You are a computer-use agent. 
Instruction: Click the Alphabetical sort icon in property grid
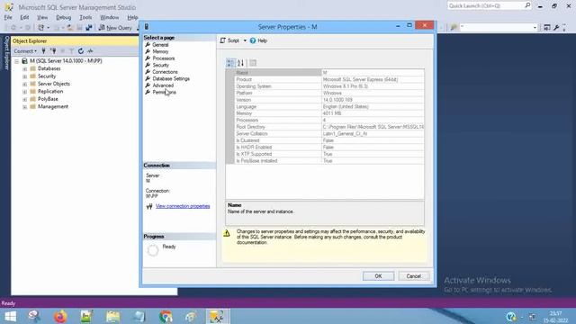click(240, 63)
